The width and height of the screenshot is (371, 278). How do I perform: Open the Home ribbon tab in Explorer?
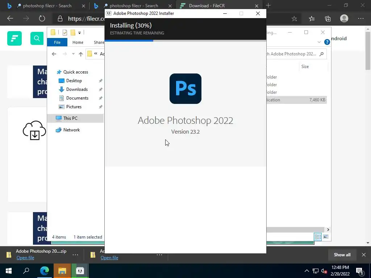pos(78,42)
